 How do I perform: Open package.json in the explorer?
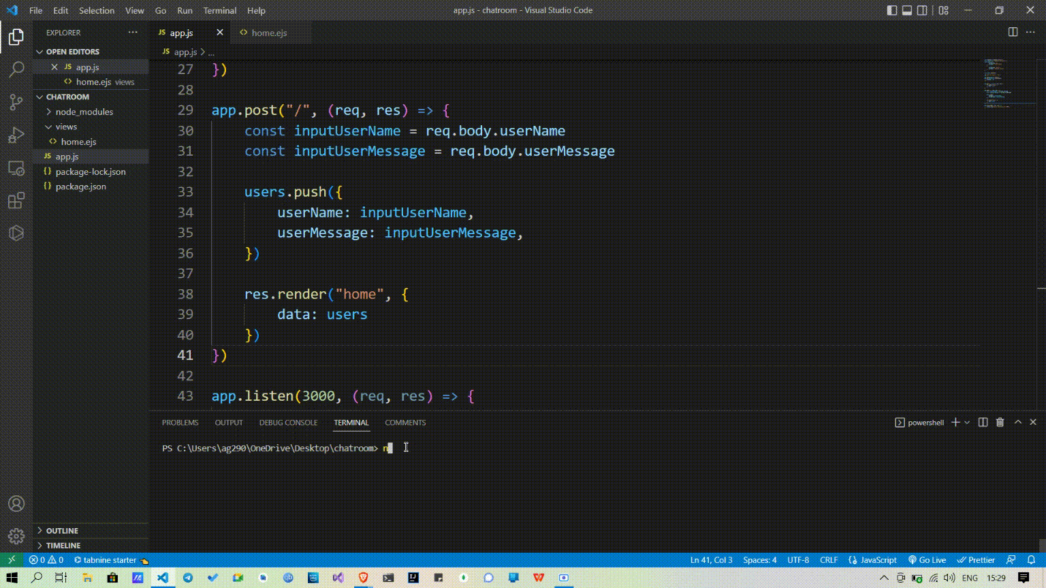[x=80, y=186]
